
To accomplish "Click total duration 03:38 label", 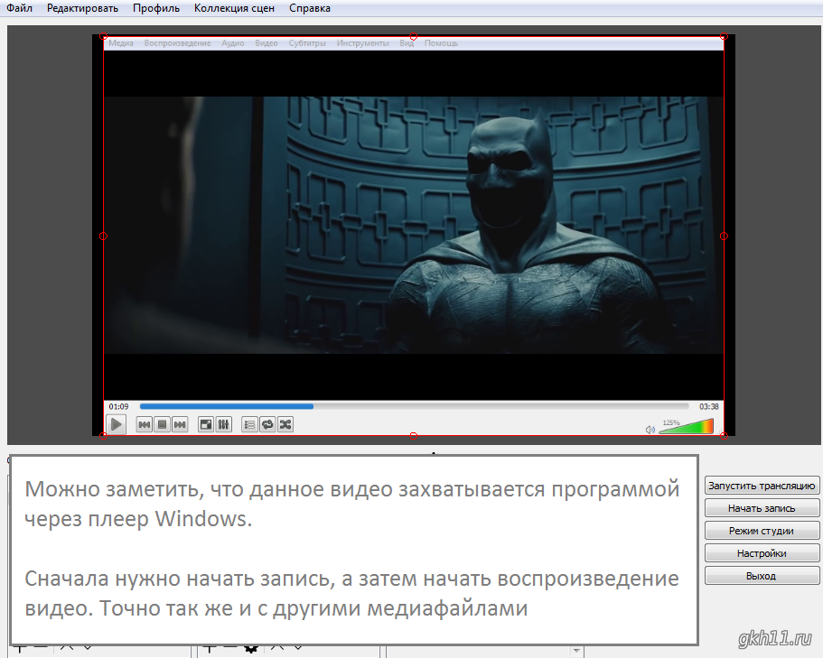I will 708,406.
